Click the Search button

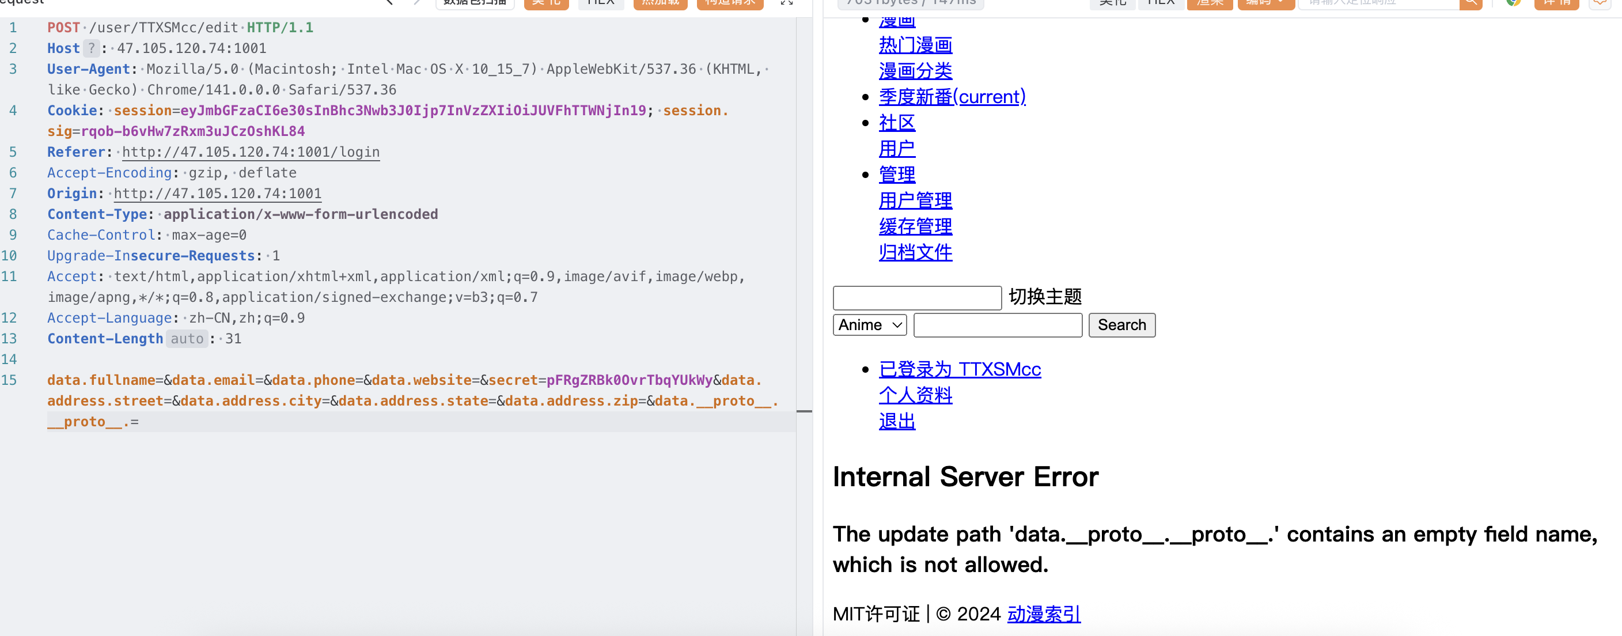[1121, 325]
